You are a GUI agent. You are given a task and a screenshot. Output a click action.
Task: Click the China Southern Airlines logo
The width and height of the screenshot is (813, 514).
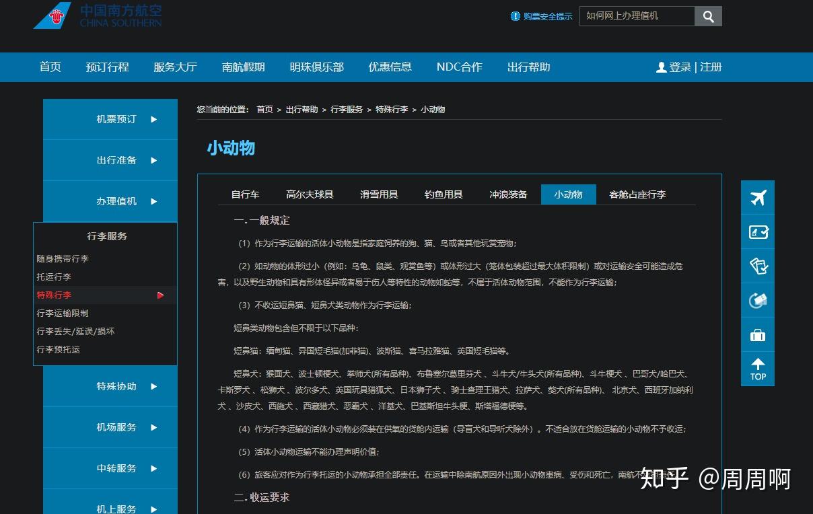98,16
